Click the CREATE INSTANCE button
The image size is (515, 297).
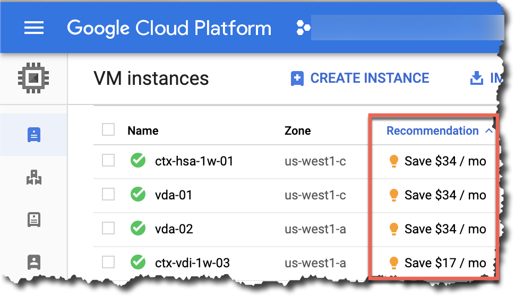(x=360, y=78)
